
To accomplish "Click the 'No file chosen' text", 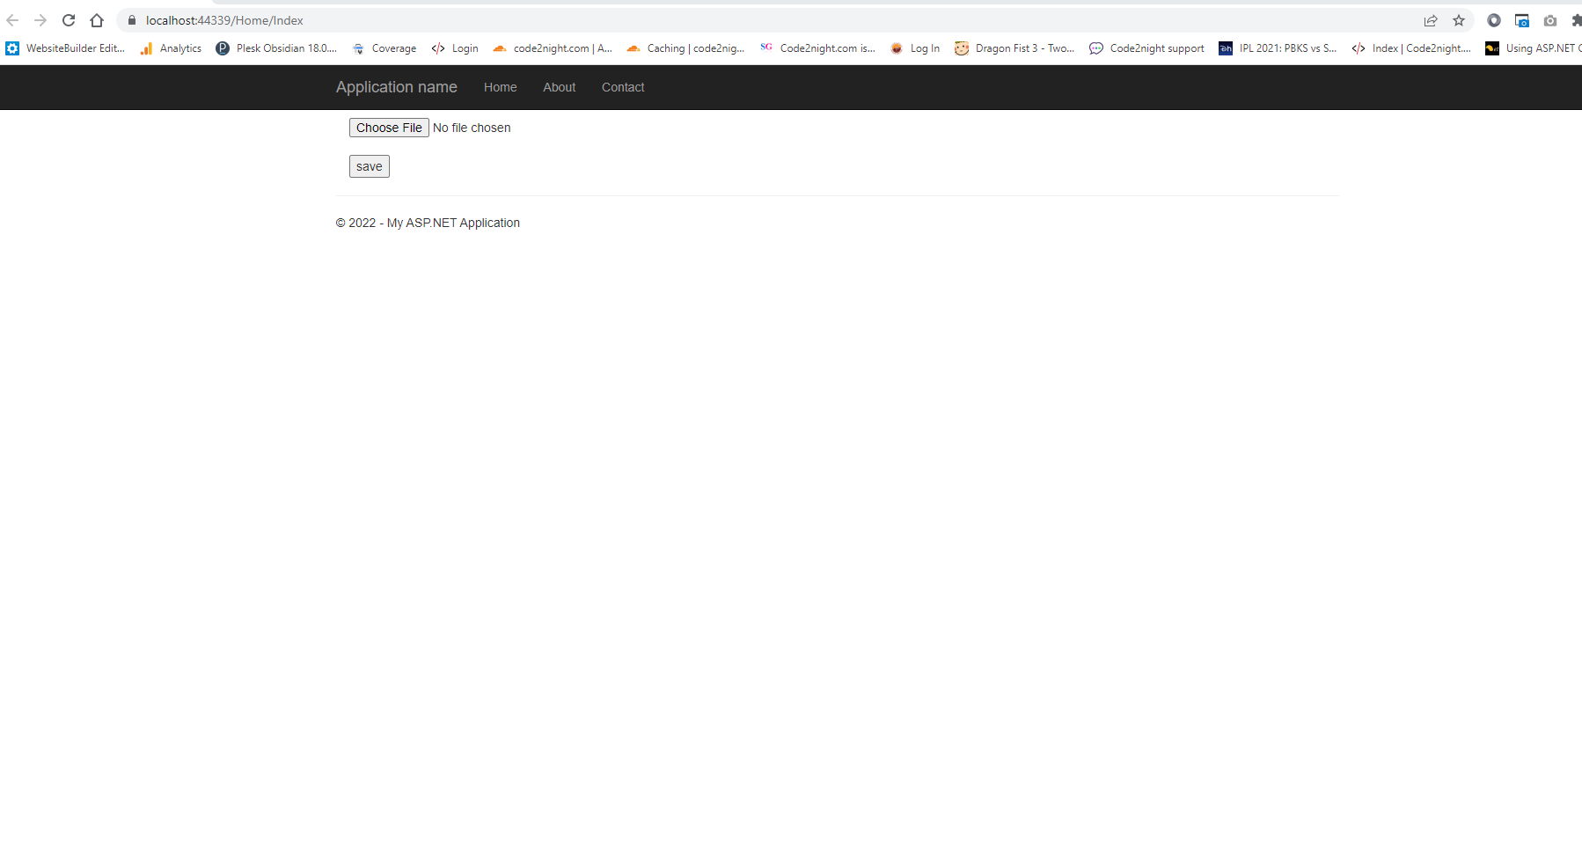I will (472, 128).
